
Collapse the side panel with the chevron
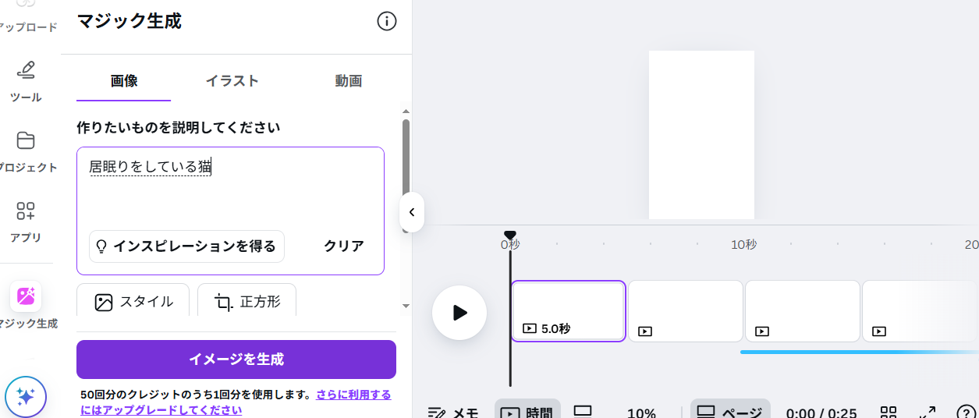pos(411,212)
